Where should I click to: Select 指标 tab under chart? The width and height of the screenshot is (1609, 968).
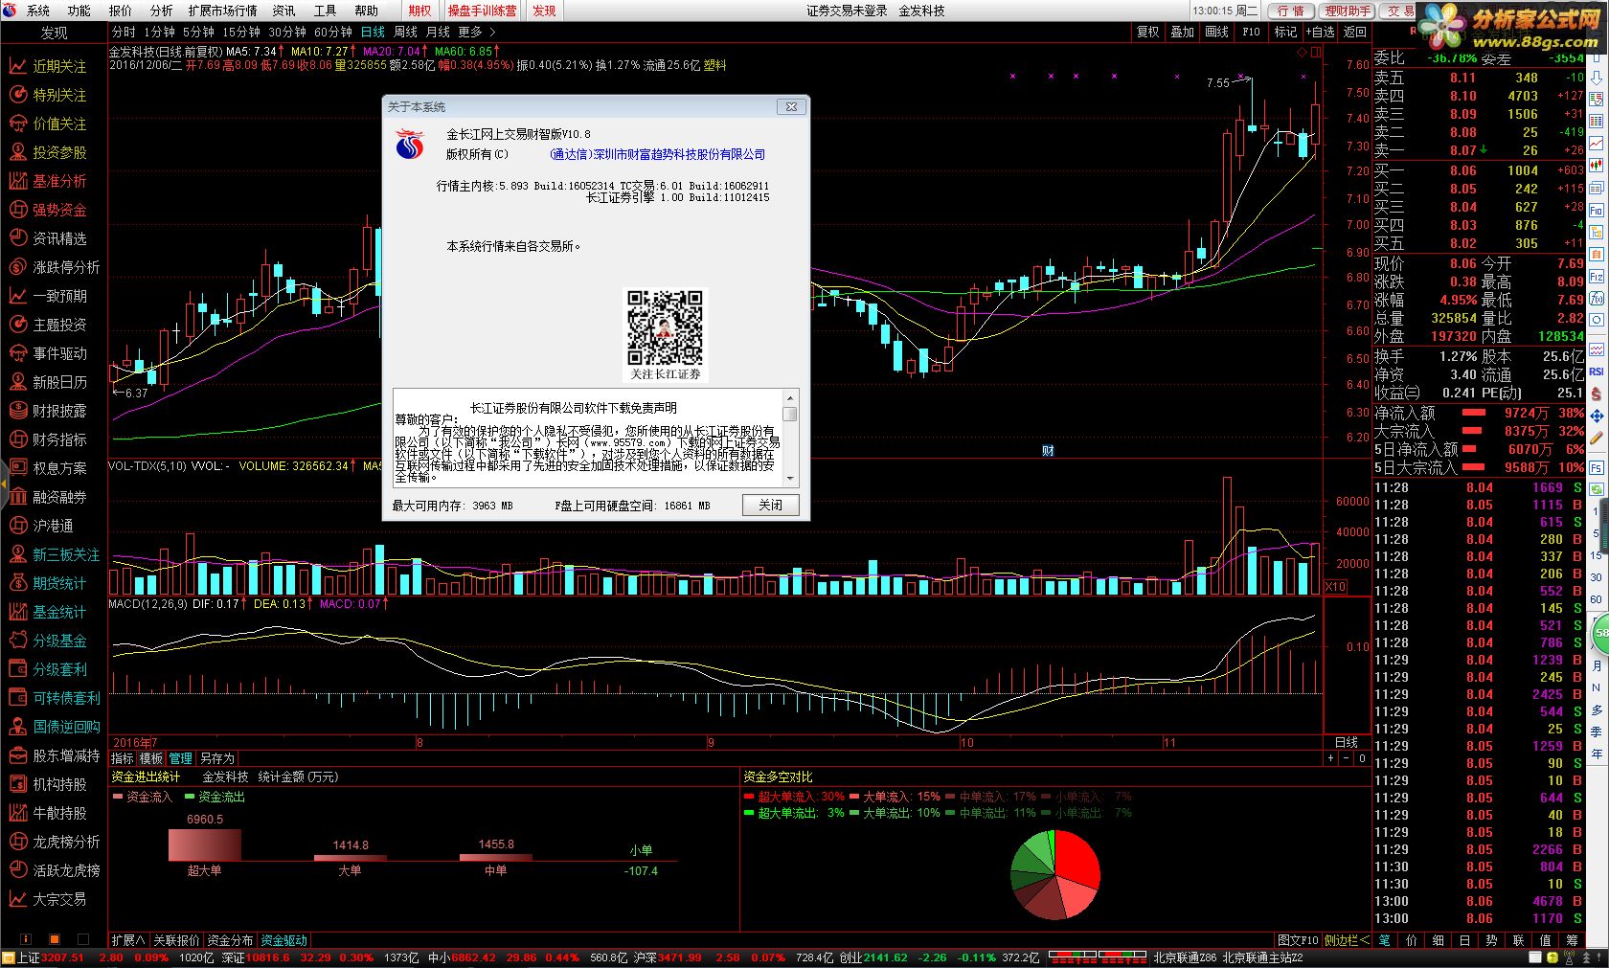(x=123, y=758)
